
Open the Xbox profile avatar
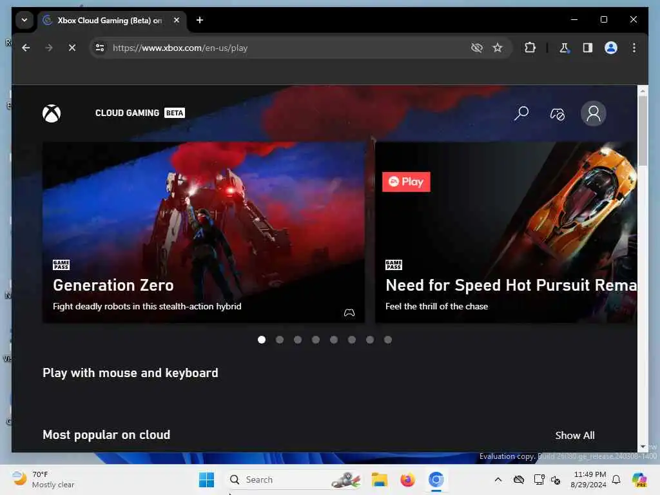pos(594,113)
